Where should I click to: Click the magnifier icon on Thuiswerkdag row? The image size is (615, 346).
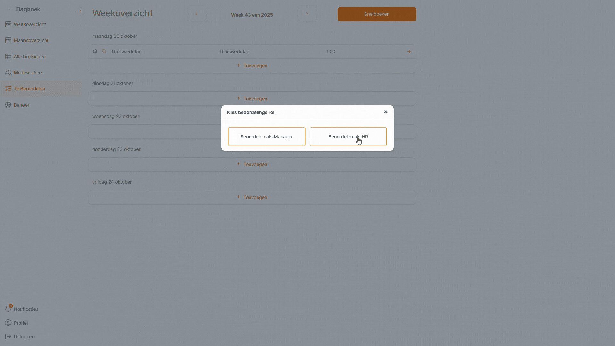(x=104, y=51)
